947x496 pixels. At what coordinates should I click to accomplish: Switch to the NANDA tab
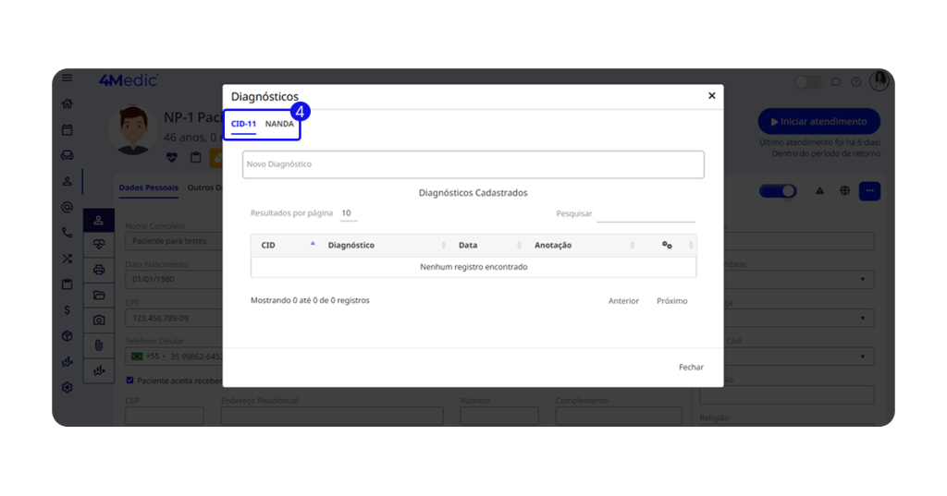click(279, 124)
